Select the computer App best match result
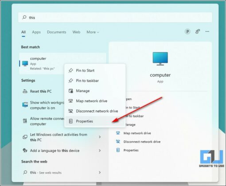 click(x=62, y=63)
